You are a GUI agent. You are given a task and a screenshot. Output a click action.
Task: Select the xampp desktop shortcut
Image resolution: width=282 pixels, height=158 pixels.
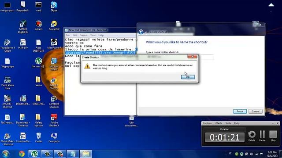coord(7,7)
